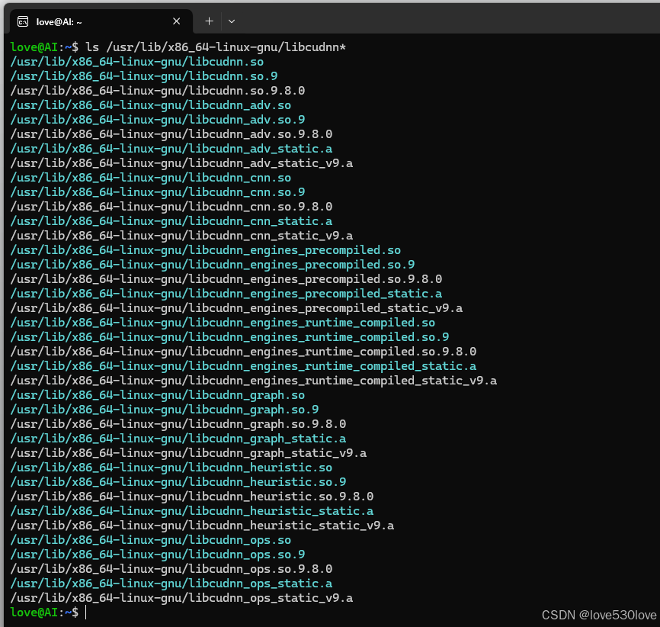
Task: Click the libcudnn_engines_runtime_compiled_static.a line
Action: [243, 366]
